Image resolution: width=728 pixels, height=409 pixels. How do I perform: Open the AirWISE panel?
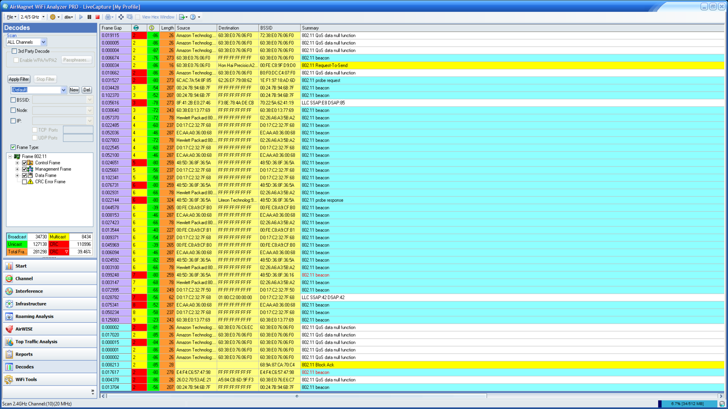coord(26,329)
